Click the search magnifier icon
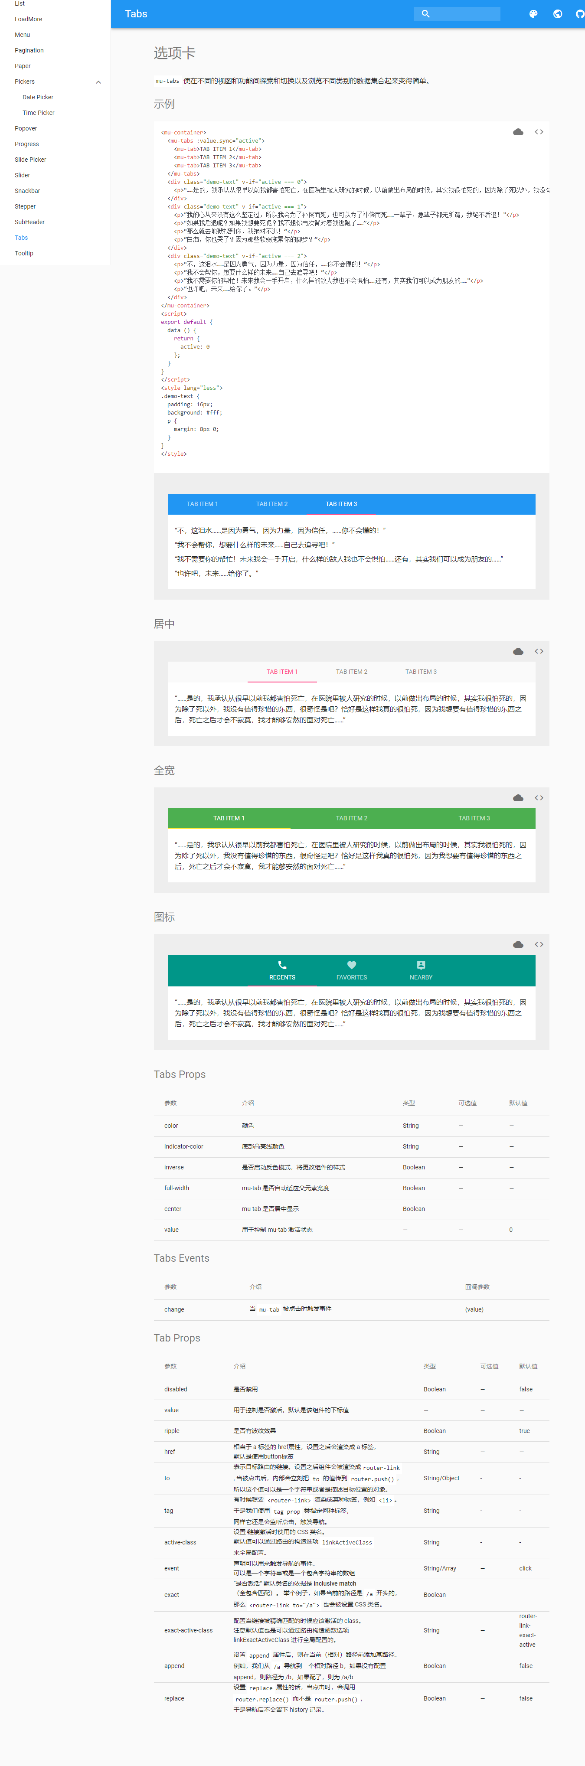Image resolution: width=585 pixels, height=1766 pixels. coord(425,14)
